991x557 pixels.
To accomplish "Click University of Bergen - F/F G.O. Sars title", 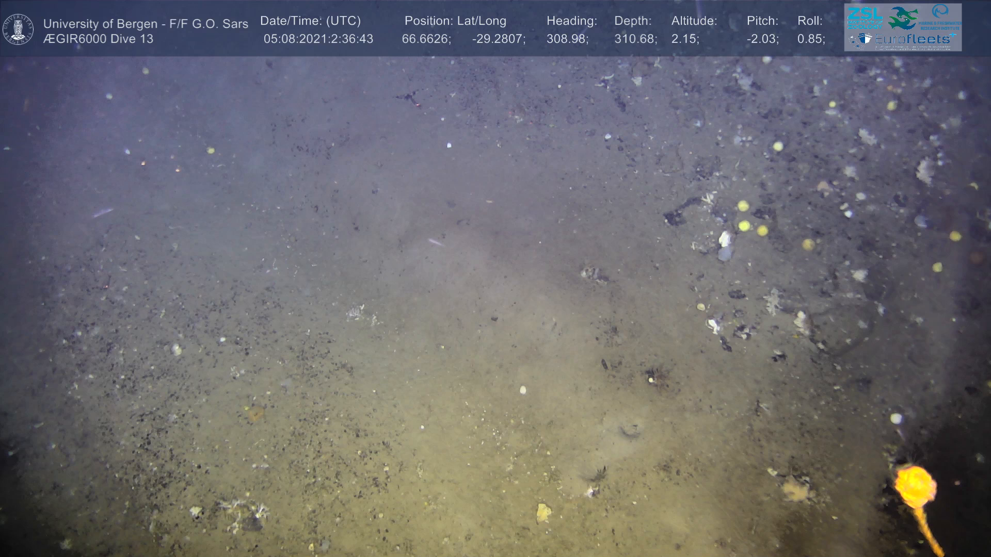I will 146,24.
